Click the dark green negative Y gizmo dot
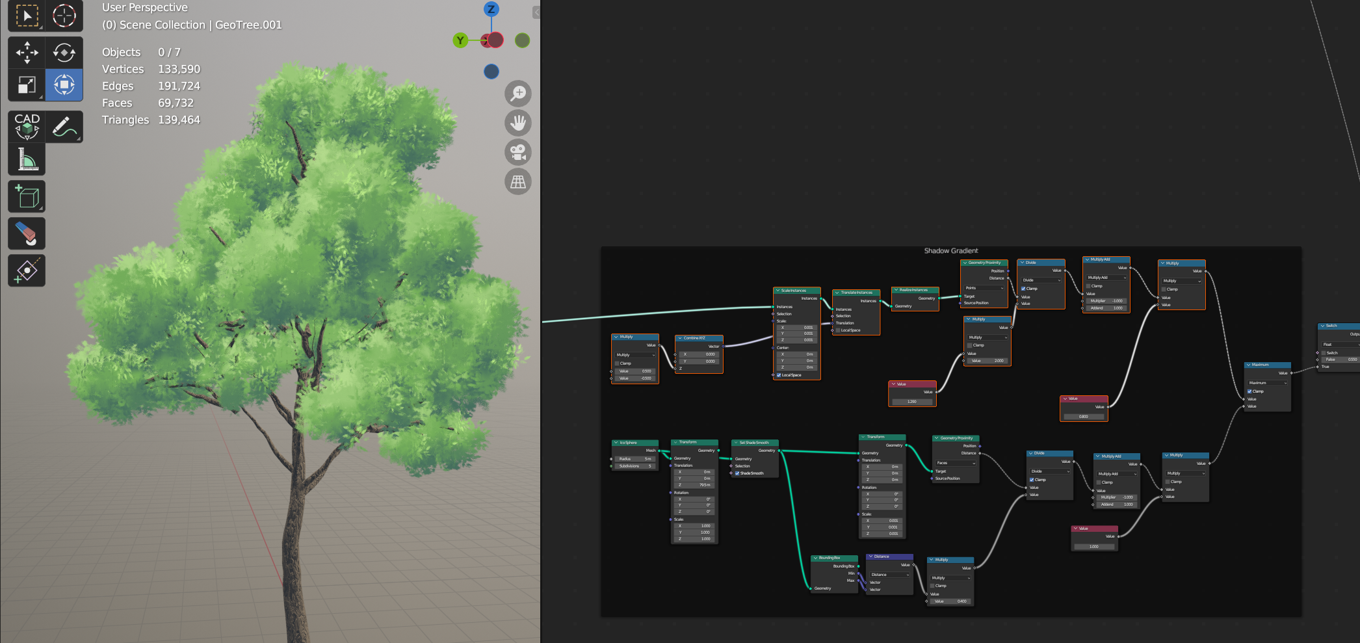1360x643 pixels. pyautogui.click(x=522, y=40)
